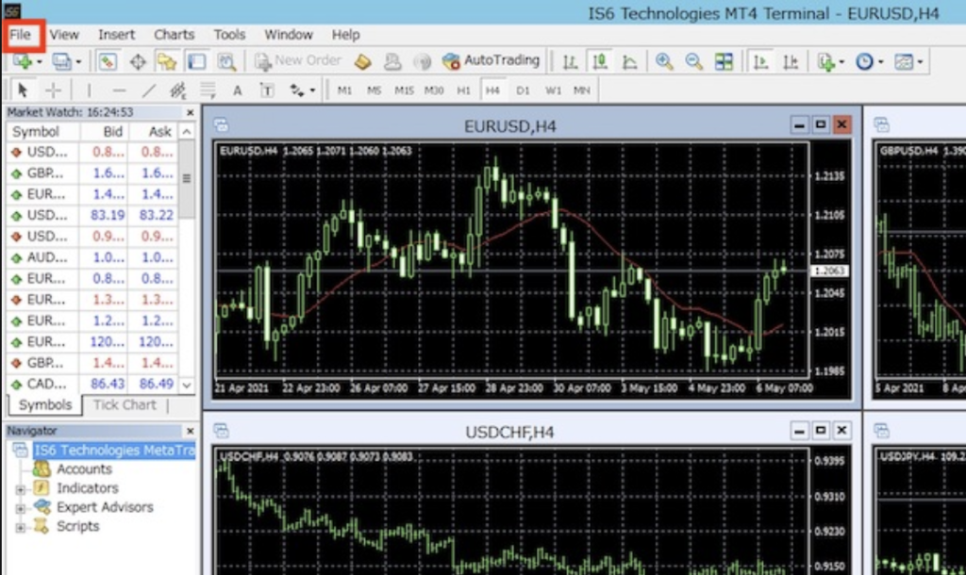Tile chart windows with the grid icon
The width and height of the screenshot is (966, 575).
tap(724, 61)
